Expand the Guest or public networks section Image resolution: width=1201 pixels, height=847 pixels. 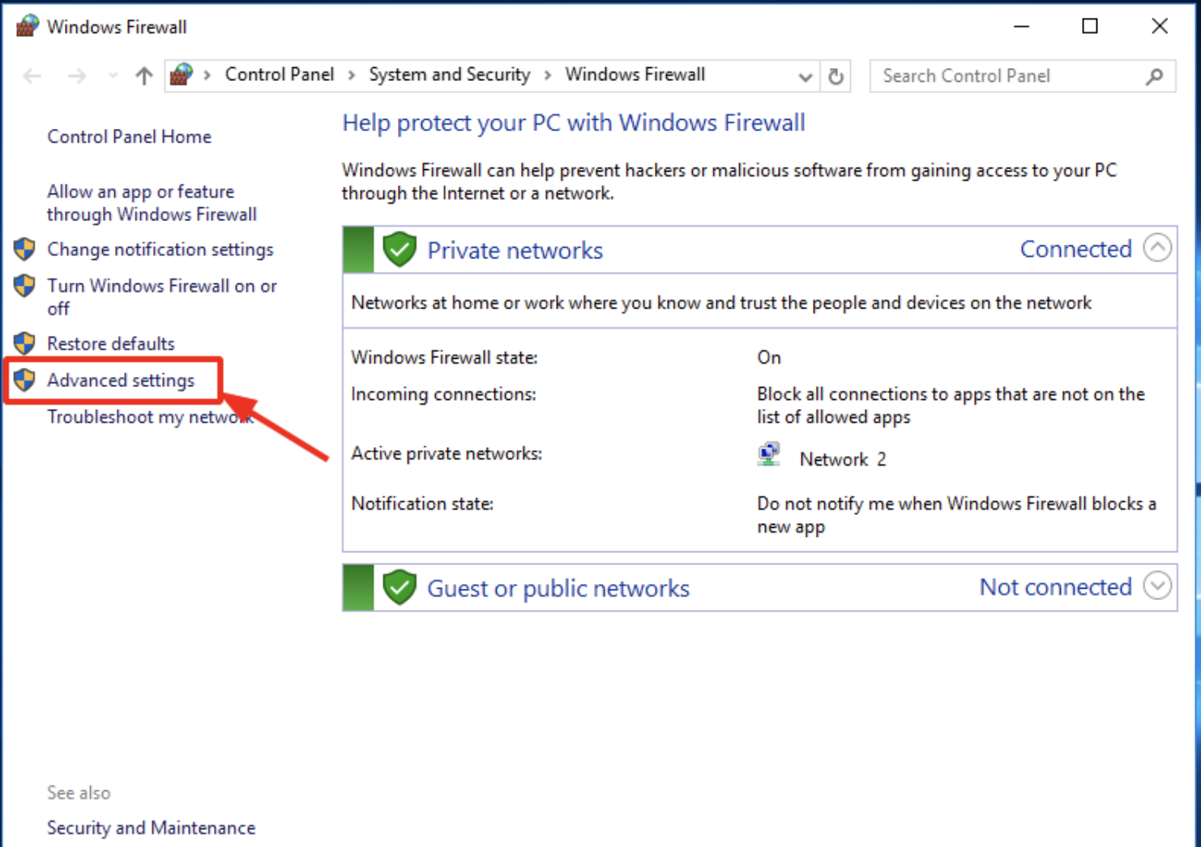pos(1157,585)
